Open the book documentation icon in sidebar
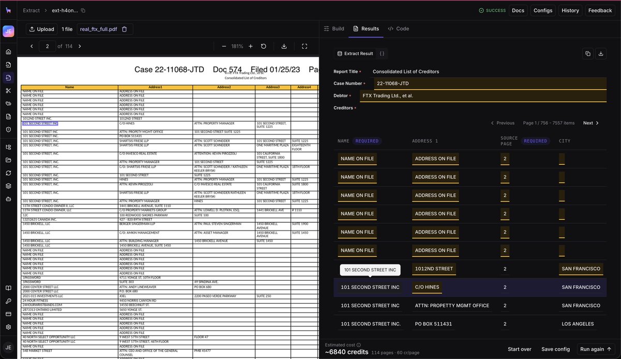The height and width of the screenshot is (359, 621). tap(8, 289)
